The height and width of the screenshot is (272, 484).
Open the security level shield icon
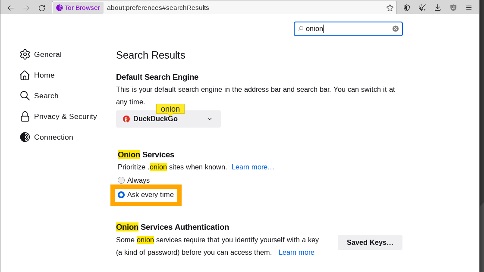(406, 8)
